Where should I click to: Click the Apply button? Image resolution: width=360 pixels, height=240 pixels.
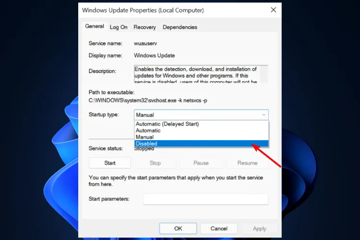[259, 228]
